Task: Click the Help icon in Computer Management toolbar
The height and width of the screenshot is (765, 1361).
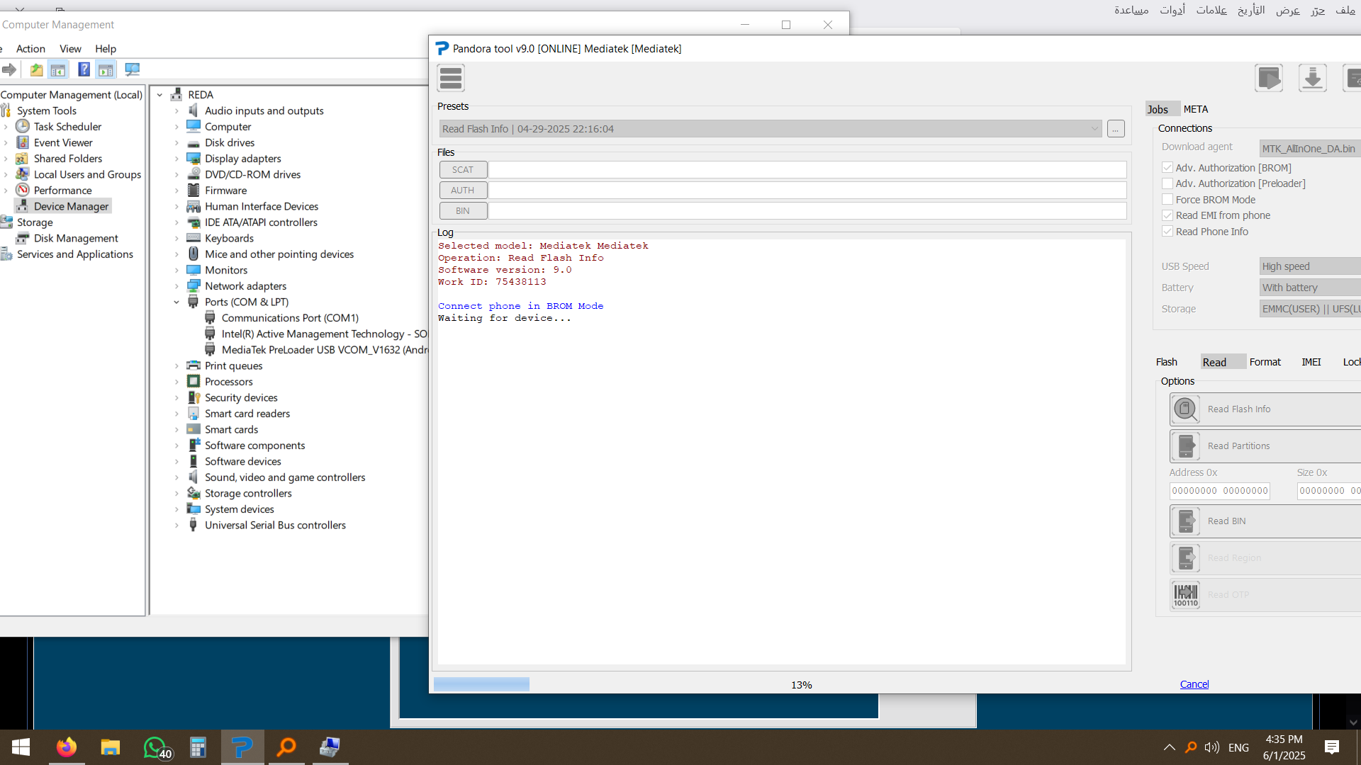Action: [84, 69]
